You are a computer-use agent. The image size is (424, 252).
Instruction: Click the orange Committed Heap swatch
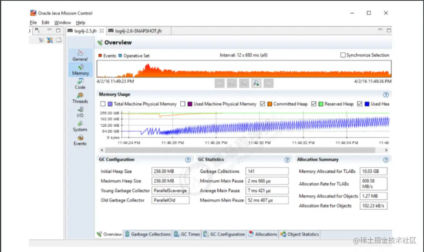tap(270, 104)
